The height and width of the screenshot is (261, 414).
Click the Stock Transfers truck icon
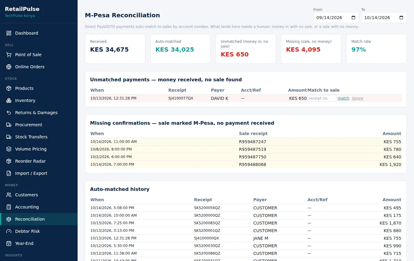click(x=9, y=137)
